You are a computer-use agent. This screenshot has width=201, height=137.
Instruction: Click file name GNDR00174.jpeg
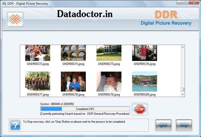[x=73, y=64]
